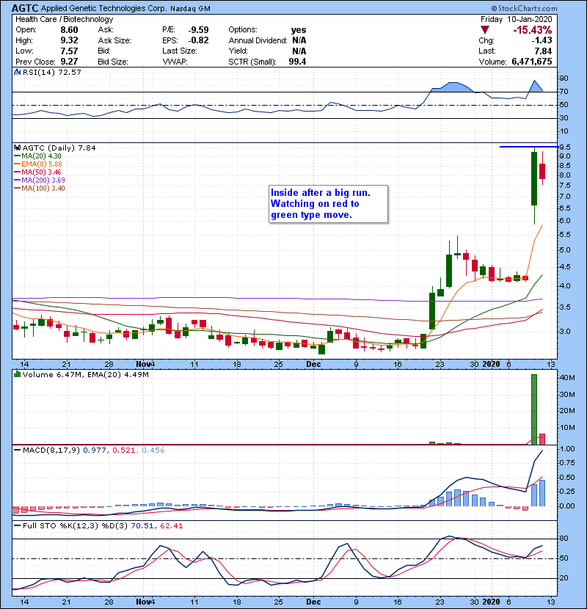Click the Chg value -1.43
Viewport: 587px width, 609px height.
coord(542,40)
